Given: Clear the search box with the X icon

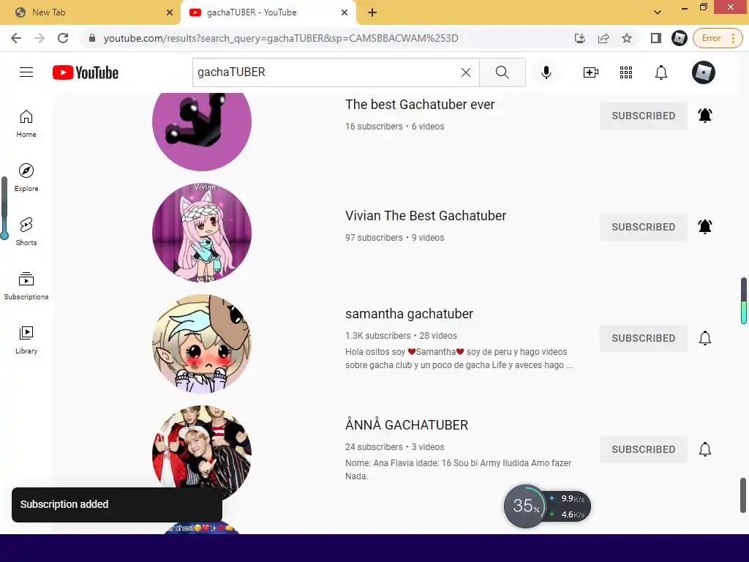Looking at the screenshot, I should tap(466, 72).
